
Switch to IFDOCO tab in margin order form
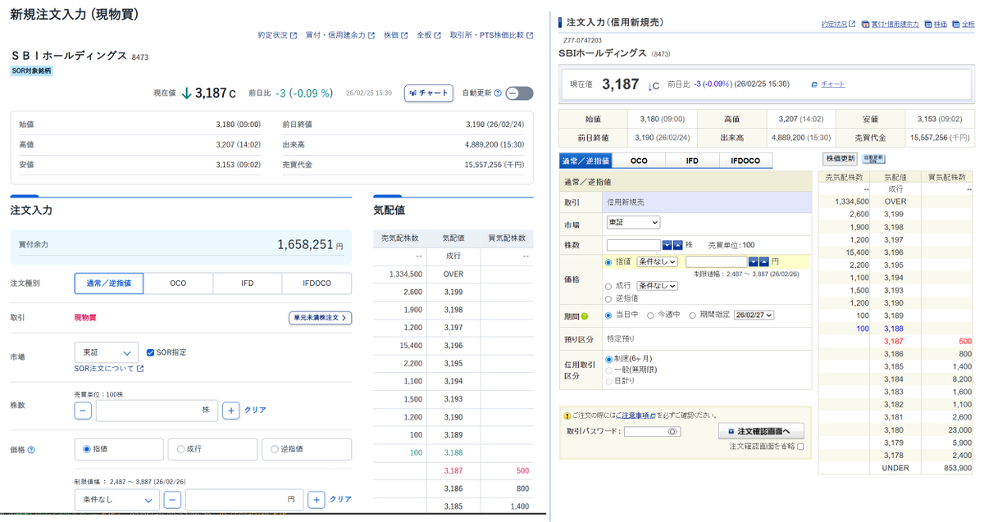[745, 161]
